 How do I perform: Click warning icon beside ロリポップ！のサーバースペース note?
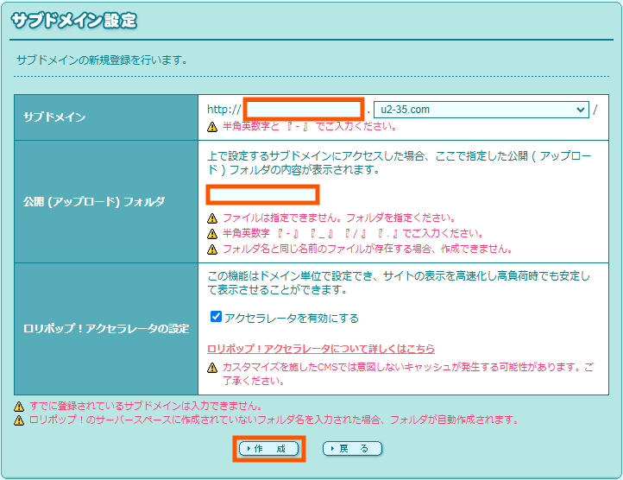[19, 420]
